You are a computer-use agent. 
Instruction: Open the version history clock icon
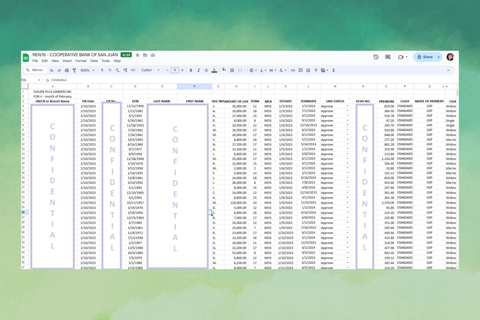(x=376, y=57)
